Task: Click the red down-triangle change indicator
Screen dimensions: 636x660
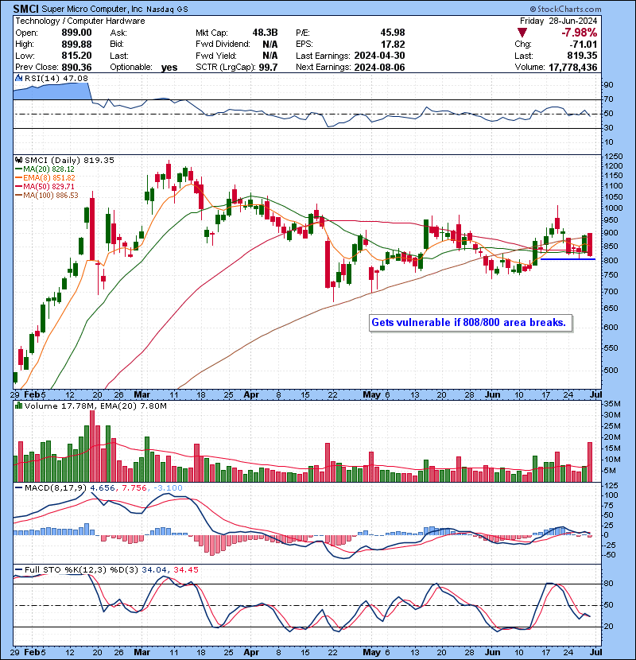Action: 522,33
